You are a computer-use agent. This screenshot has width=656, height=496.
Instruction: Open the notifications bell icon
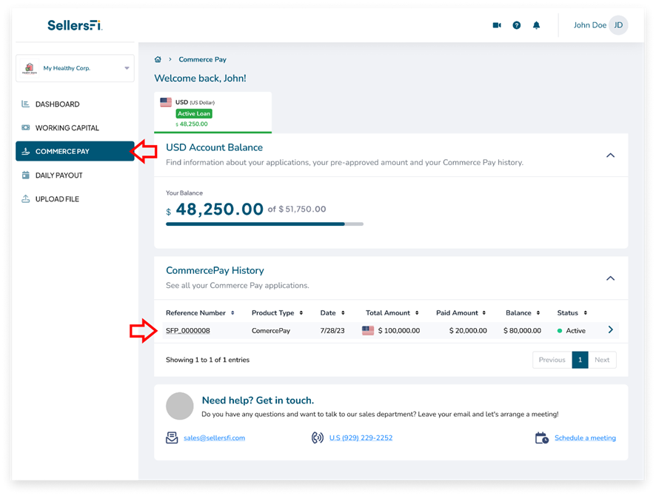537,25
